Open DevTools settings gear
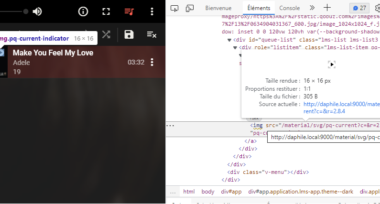Screen dimensions: 380x204 point(378,8)
